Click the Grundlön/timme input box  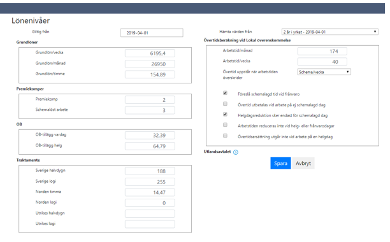(150, 75)
